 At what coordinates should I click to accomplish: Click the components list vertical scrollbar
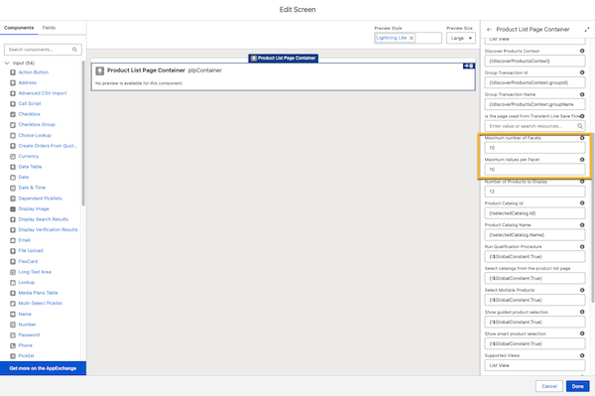(x=83, y=133)
